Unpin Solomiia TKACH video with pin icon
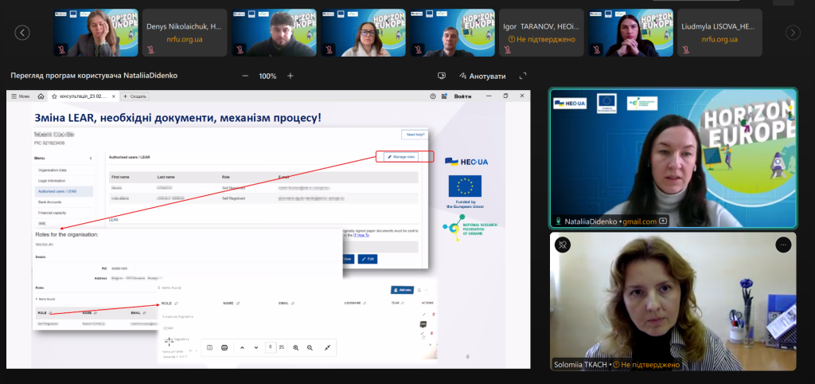Screen dimensions: 815x384 tap(562, 245)
